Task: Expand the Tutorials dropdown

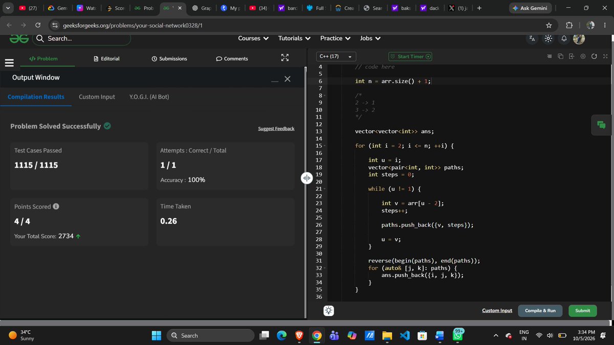Action: pos(294,38)
